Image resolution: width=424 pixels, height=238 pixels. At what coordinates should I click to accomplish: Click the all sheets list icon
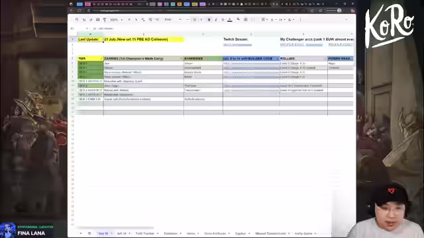[89, 233]
